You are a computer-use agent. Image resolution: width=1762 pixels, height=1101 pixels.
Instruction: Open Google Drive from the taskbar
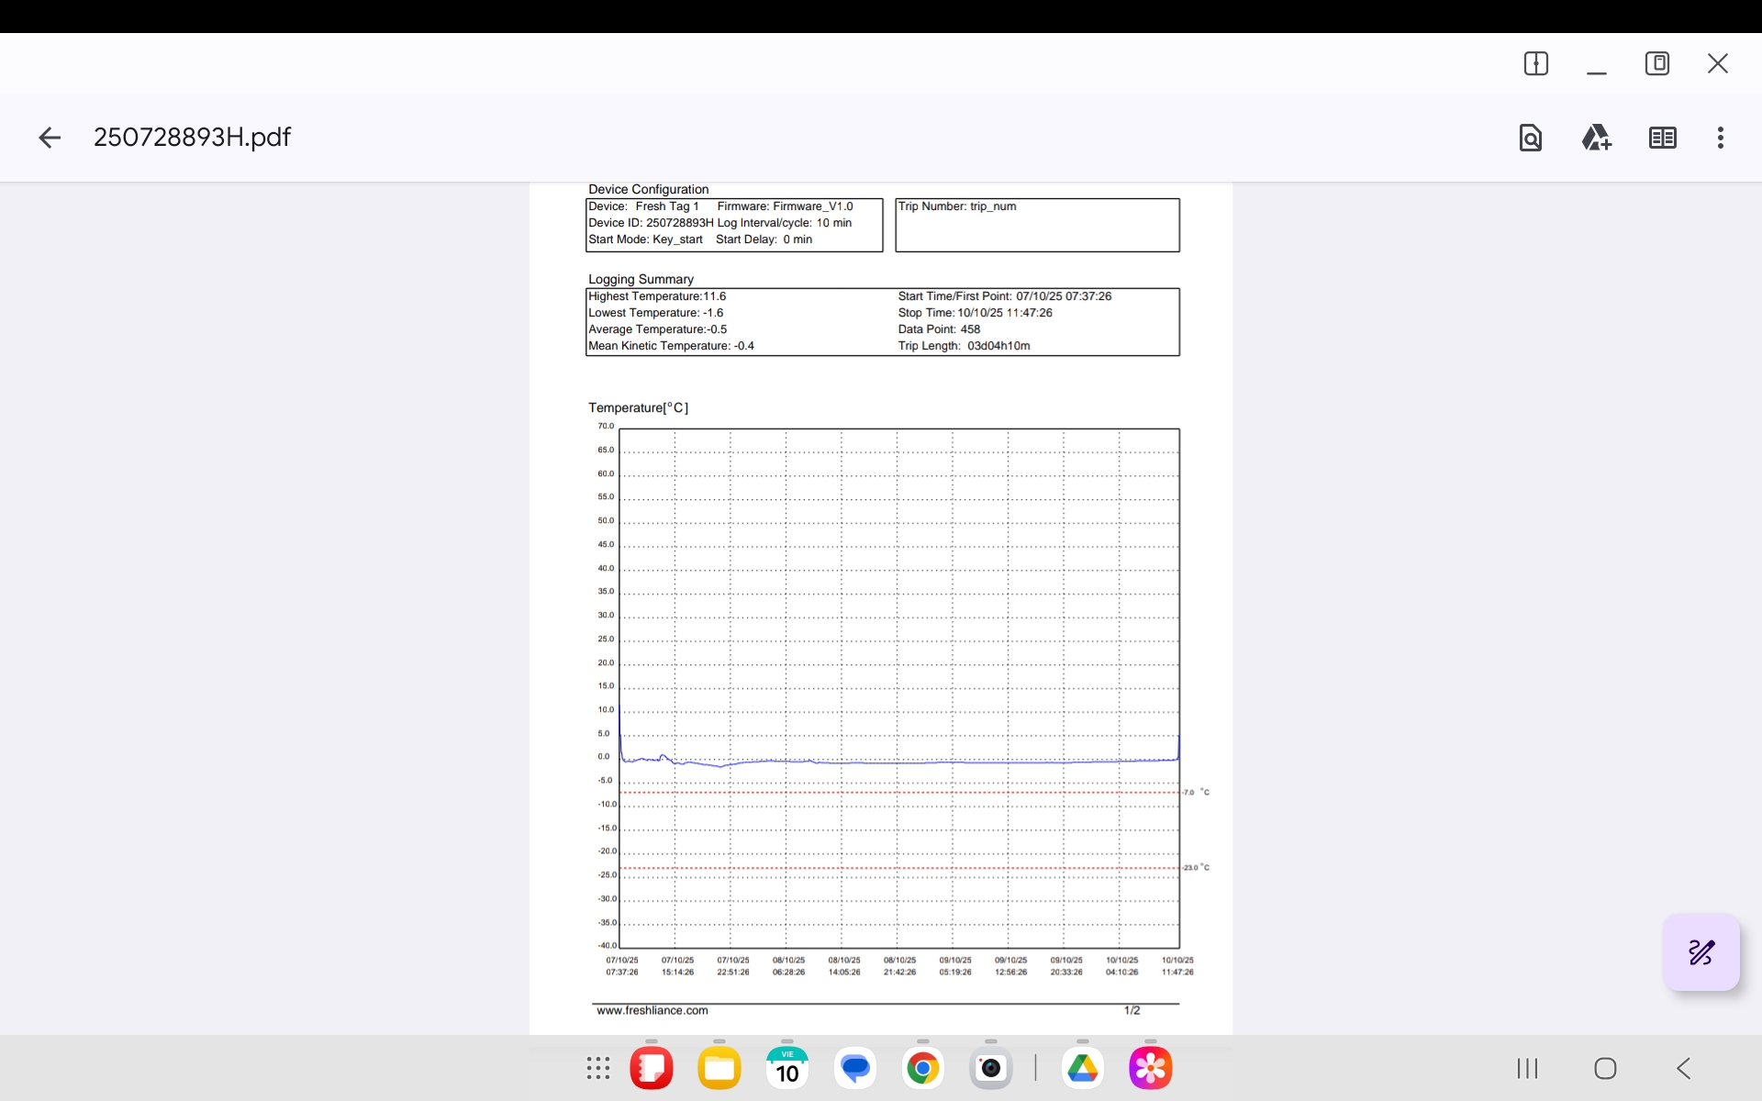[1083, 1068]
